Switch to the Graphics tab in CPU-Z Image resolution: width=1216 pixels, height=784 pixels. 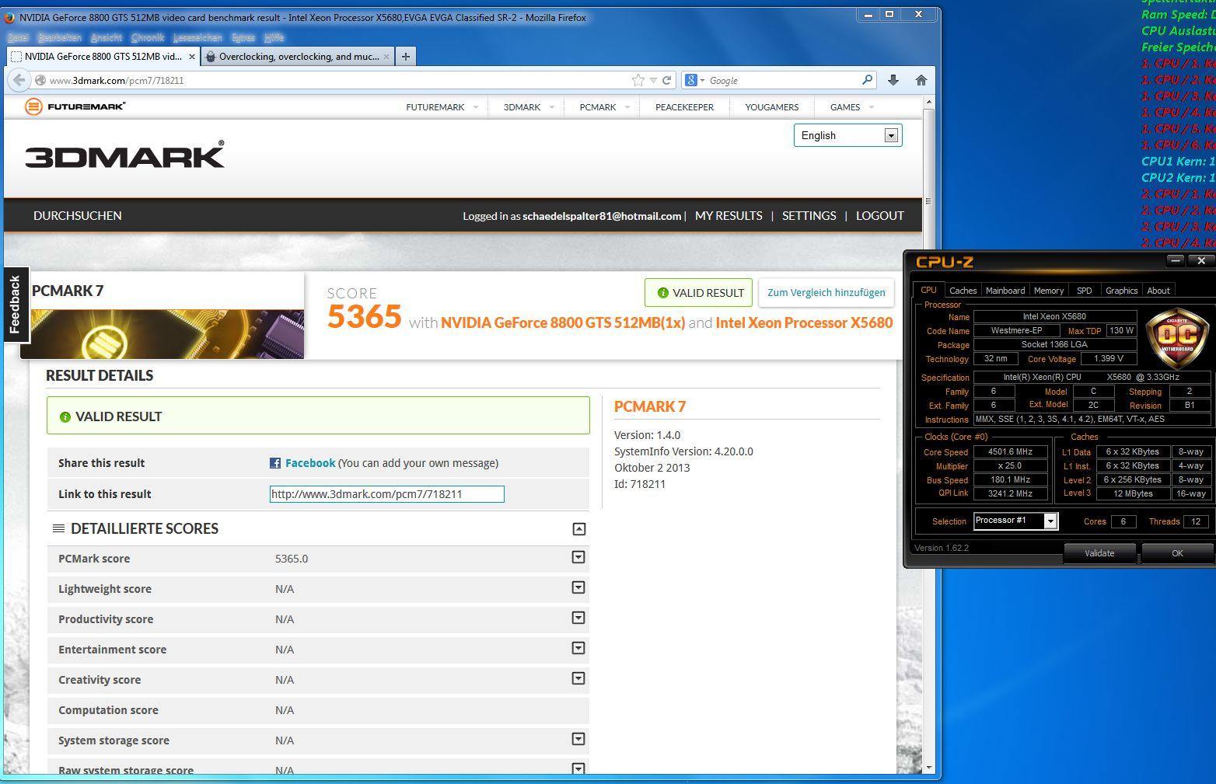[x=1121, y=291]
